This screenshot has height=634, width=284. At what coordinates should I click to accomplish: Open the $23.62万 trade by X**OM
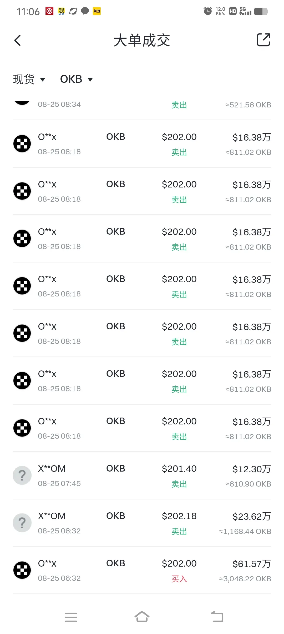[x=142, y=523]
